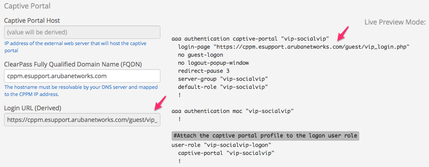Viewport: 429px width, 167px height.
Task: Click the 'captive-portal "vip-socialvip"' line under user-role
Action: [x=226, y=153]
